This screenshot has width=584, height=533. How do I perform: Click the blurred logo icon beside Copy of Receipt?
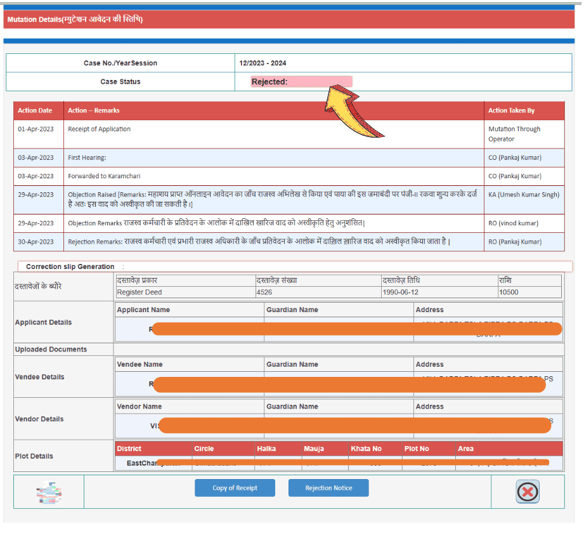point(49,492)
